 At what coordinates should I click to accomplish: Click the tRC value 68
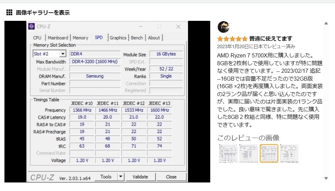pyautogui.click(x=108, y=146)
